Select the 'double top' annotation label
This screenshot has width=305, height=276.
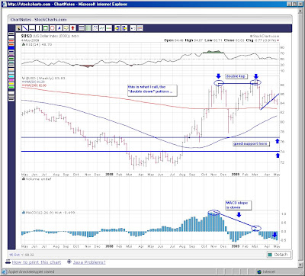point(236,76)
